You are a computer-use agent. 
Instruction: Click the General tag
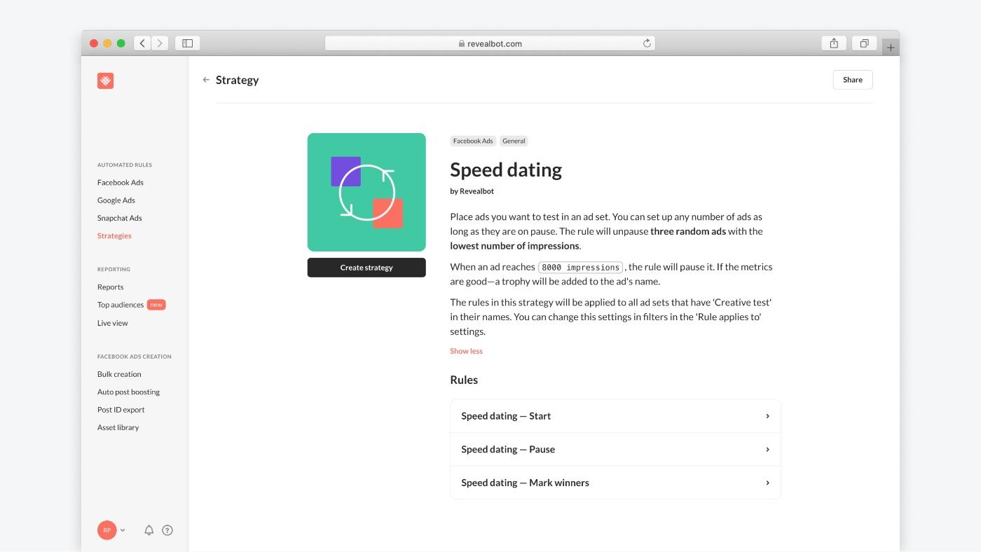(x=514, y=141)
